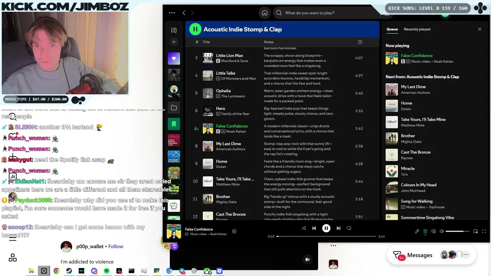This screenshot has width=491, height=276.
Task: Unmute the video with the speaker button
Action: (307, 260)
